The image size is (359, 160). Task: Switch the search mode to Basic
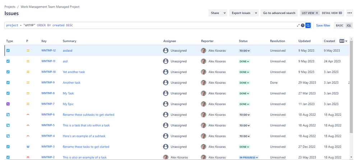[x=340, y=26]
